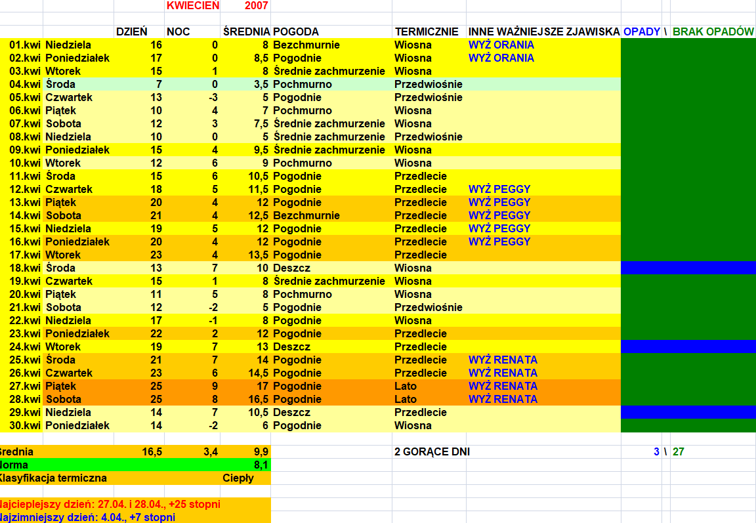This screenshot has width=756, height=523.
Task: Click the POGODA column header
Action: (296, 31)
